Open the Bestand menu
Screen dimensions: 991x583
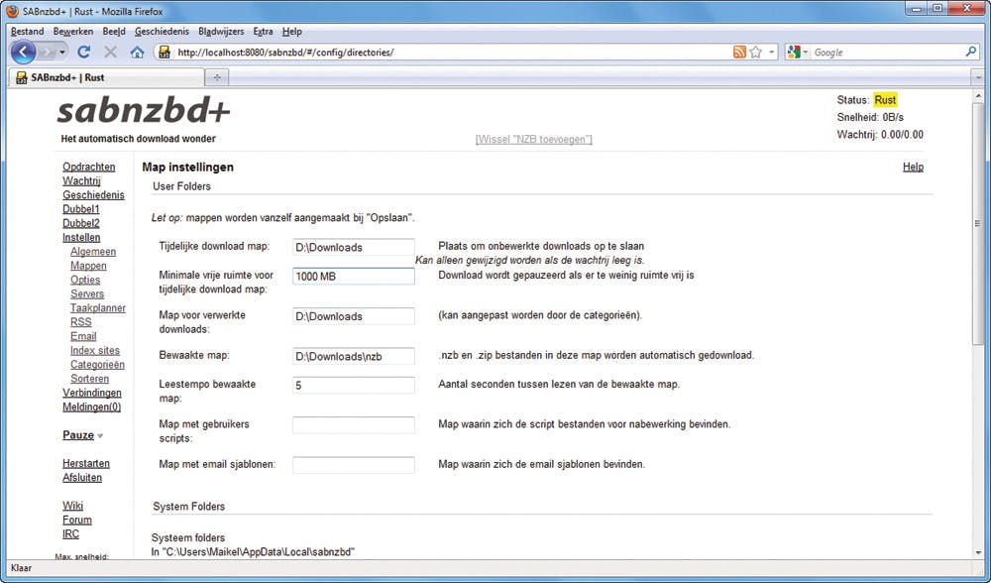27,31
